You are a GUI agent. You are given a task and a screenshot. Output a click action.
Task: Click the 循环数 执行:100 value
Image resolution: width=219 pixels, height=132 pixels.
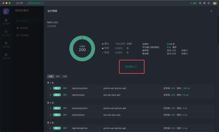(x=172, y=50)
